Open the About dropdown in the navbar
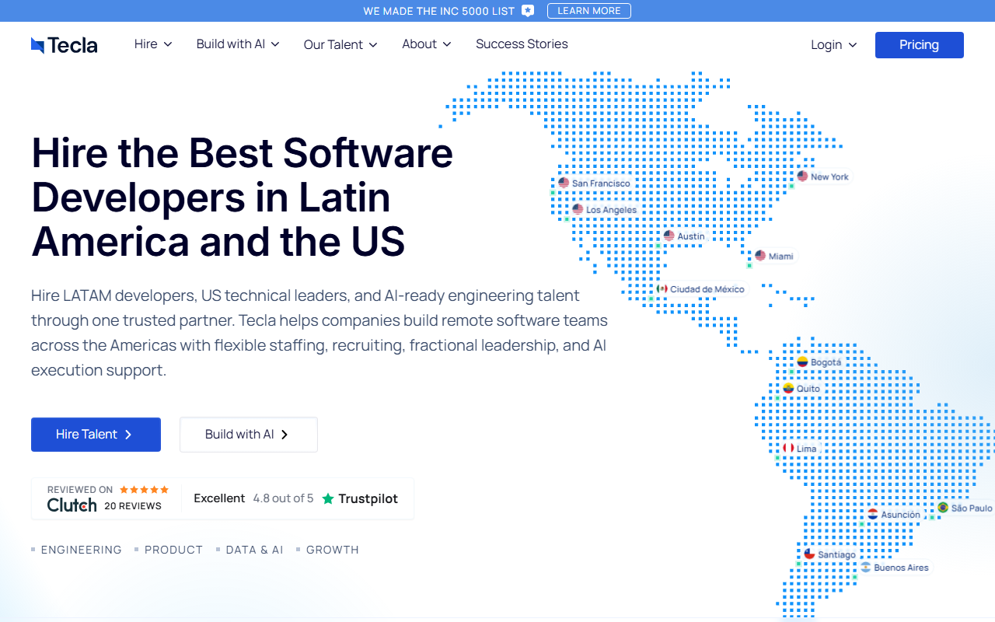The width and height of the screenshot is (995, 622). pos(427,44)
